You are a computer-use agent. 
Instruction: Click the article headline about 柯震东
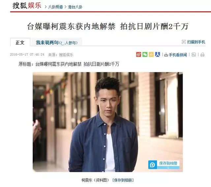point(108,26)
